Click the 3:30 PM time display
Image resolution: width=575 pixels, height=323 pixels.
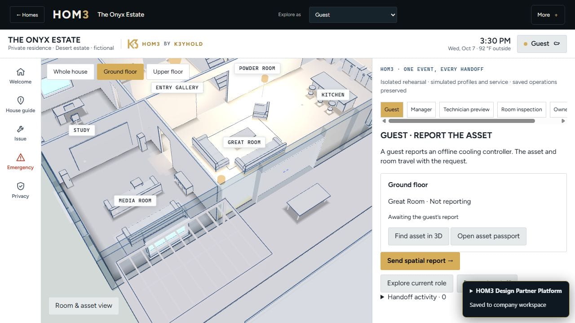(495, 40)
